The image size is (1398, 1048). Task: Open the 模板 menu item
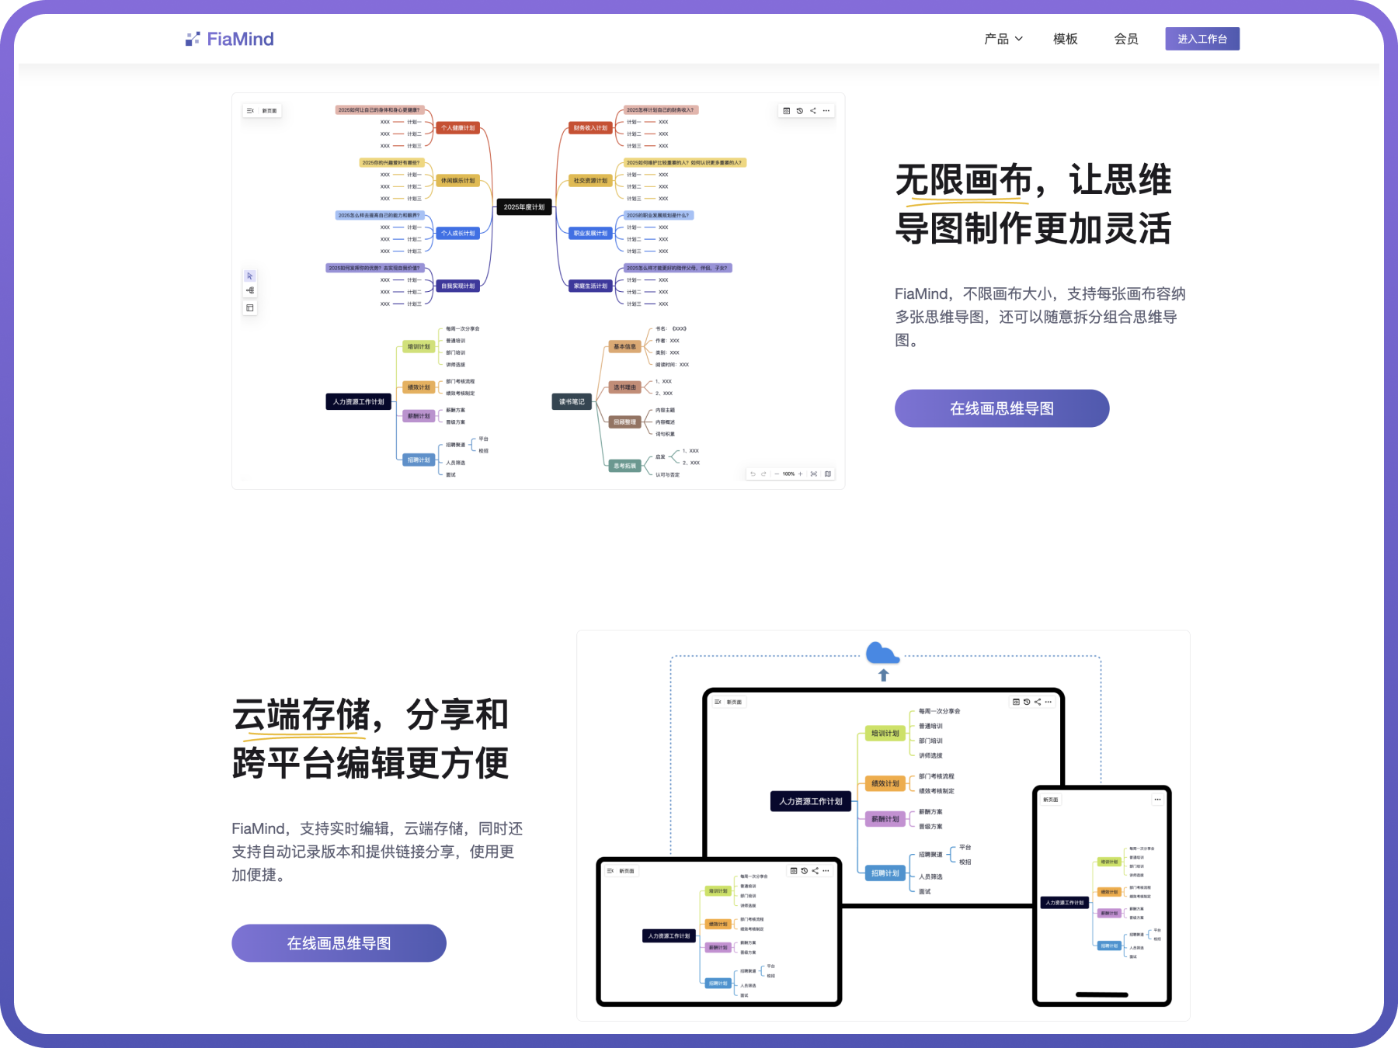(1065, 39)
